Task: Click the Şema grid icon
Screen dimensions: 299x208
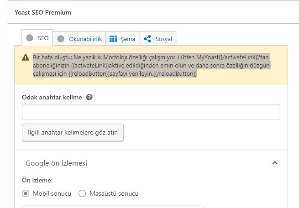Action: [x=113, y=39]
